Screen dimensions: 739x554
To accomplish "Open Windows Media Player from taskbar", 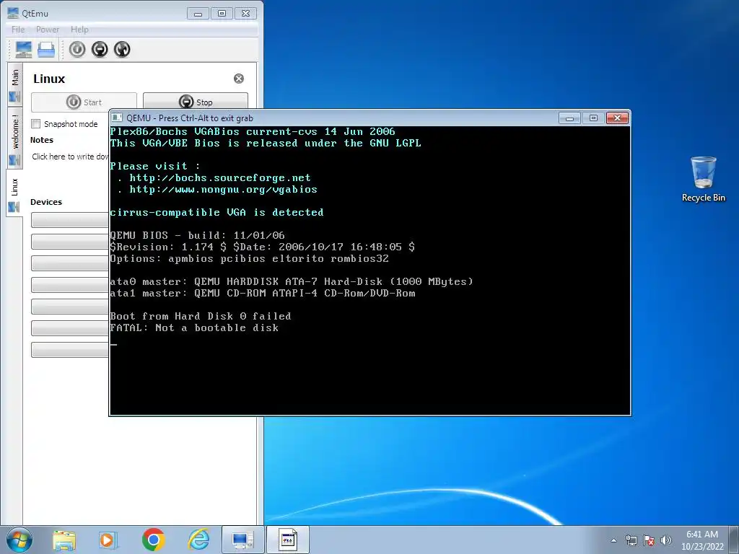I will click(108, 540).
